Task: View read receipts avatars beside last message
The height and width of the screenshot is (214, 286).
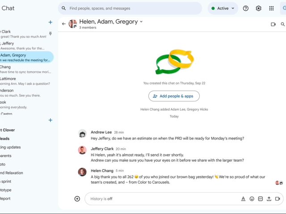Action: pyautogui.click(x=279, y=183)
